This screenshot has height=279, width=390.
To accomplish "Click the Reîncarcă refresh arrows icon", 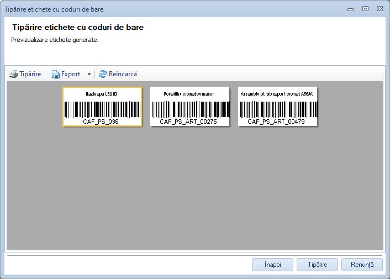I will click(103, 74).
